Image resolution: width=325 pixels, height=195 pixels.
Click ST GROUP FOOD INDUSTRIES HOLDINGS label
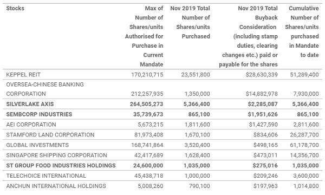tap(61, 166)
